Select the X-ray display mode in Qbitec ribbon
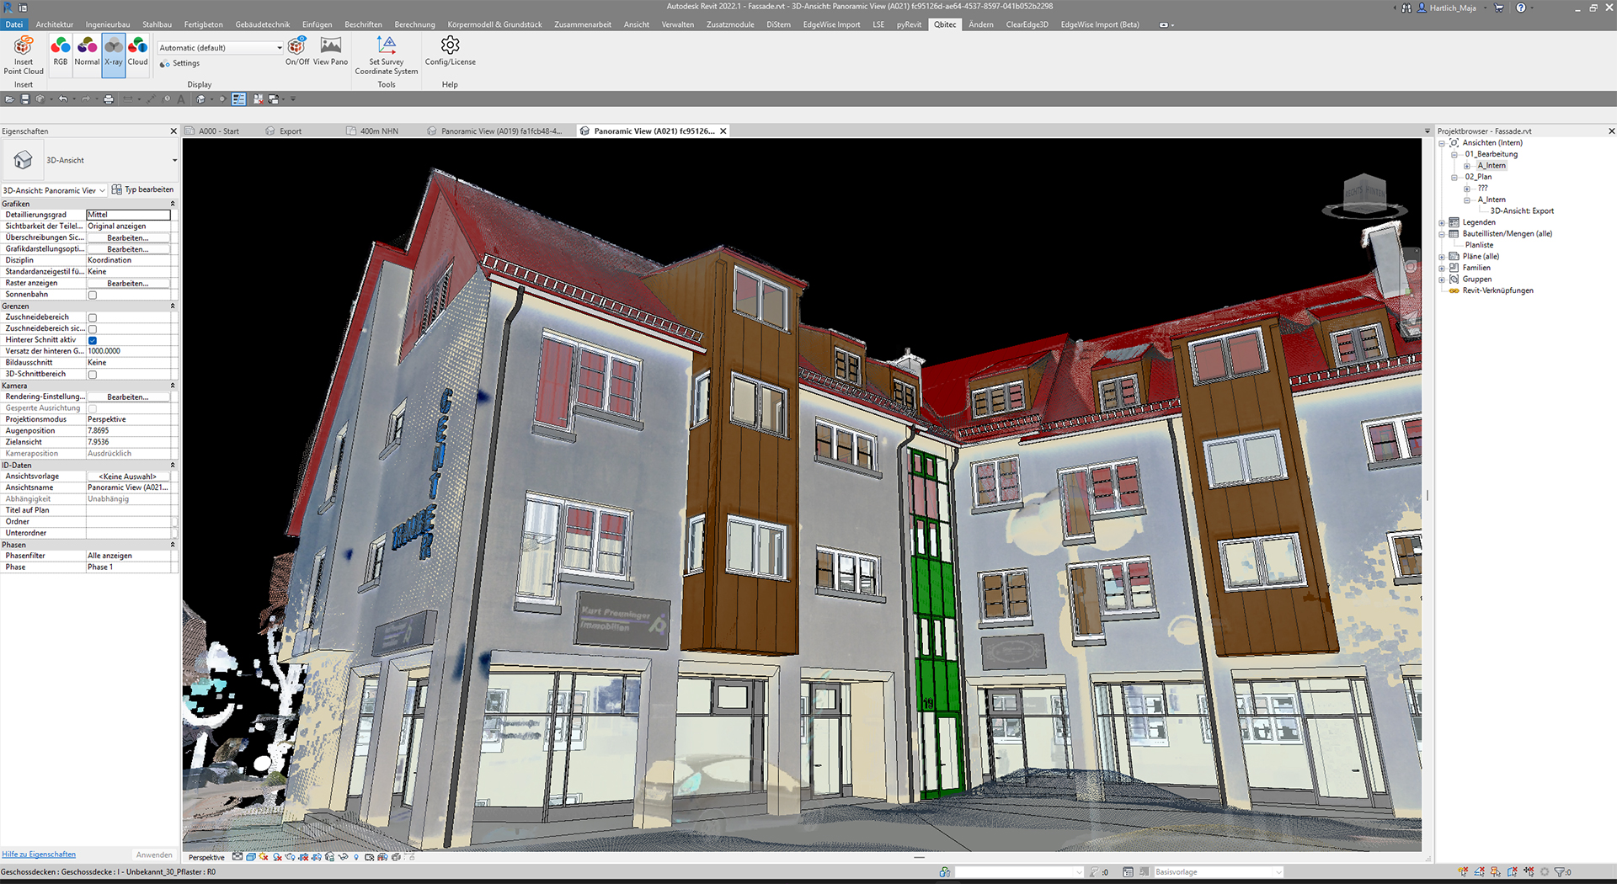The height and width of the screenshot is (884, 1617). (x=113, y=54)
